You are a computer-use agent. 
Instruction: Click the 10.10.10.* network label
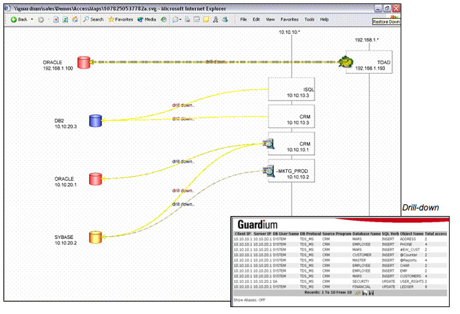coord(289,32)
